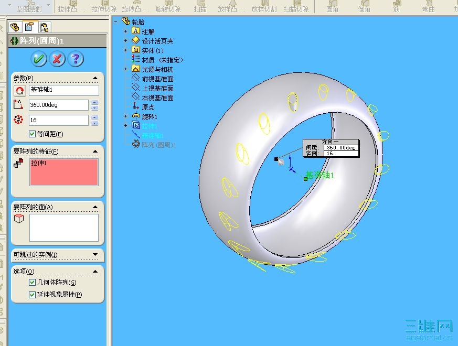This screenshot has height=346, width=458.
Task: Click the 圆角 fillet tool
Action: [x=332, y=7]
